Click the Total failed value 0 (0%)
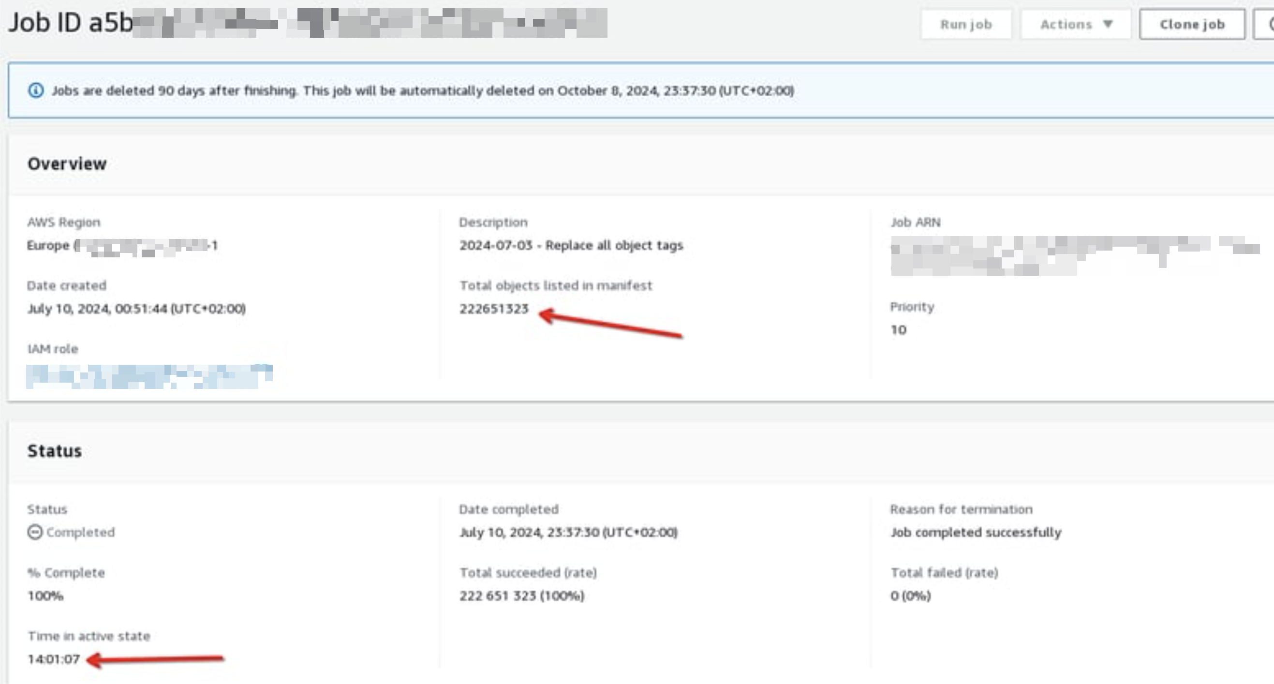This screenshot has height=684, width=1274. click(910, 595)
